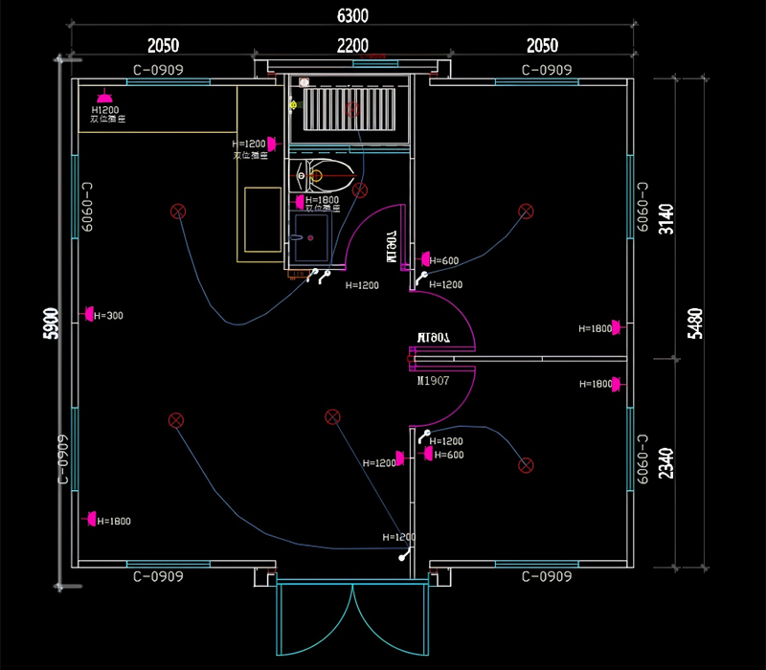766x670 pixels.
Task: Select the 5480 dimension text on far right
Action: [x=696, y=324]
